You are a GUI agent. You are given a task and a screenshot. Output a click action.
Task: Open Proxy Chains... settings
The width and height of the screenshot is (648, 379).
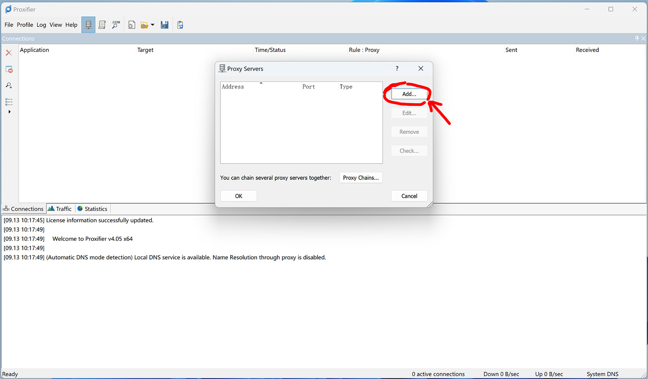pyautogui.click(x=361, y=177)
